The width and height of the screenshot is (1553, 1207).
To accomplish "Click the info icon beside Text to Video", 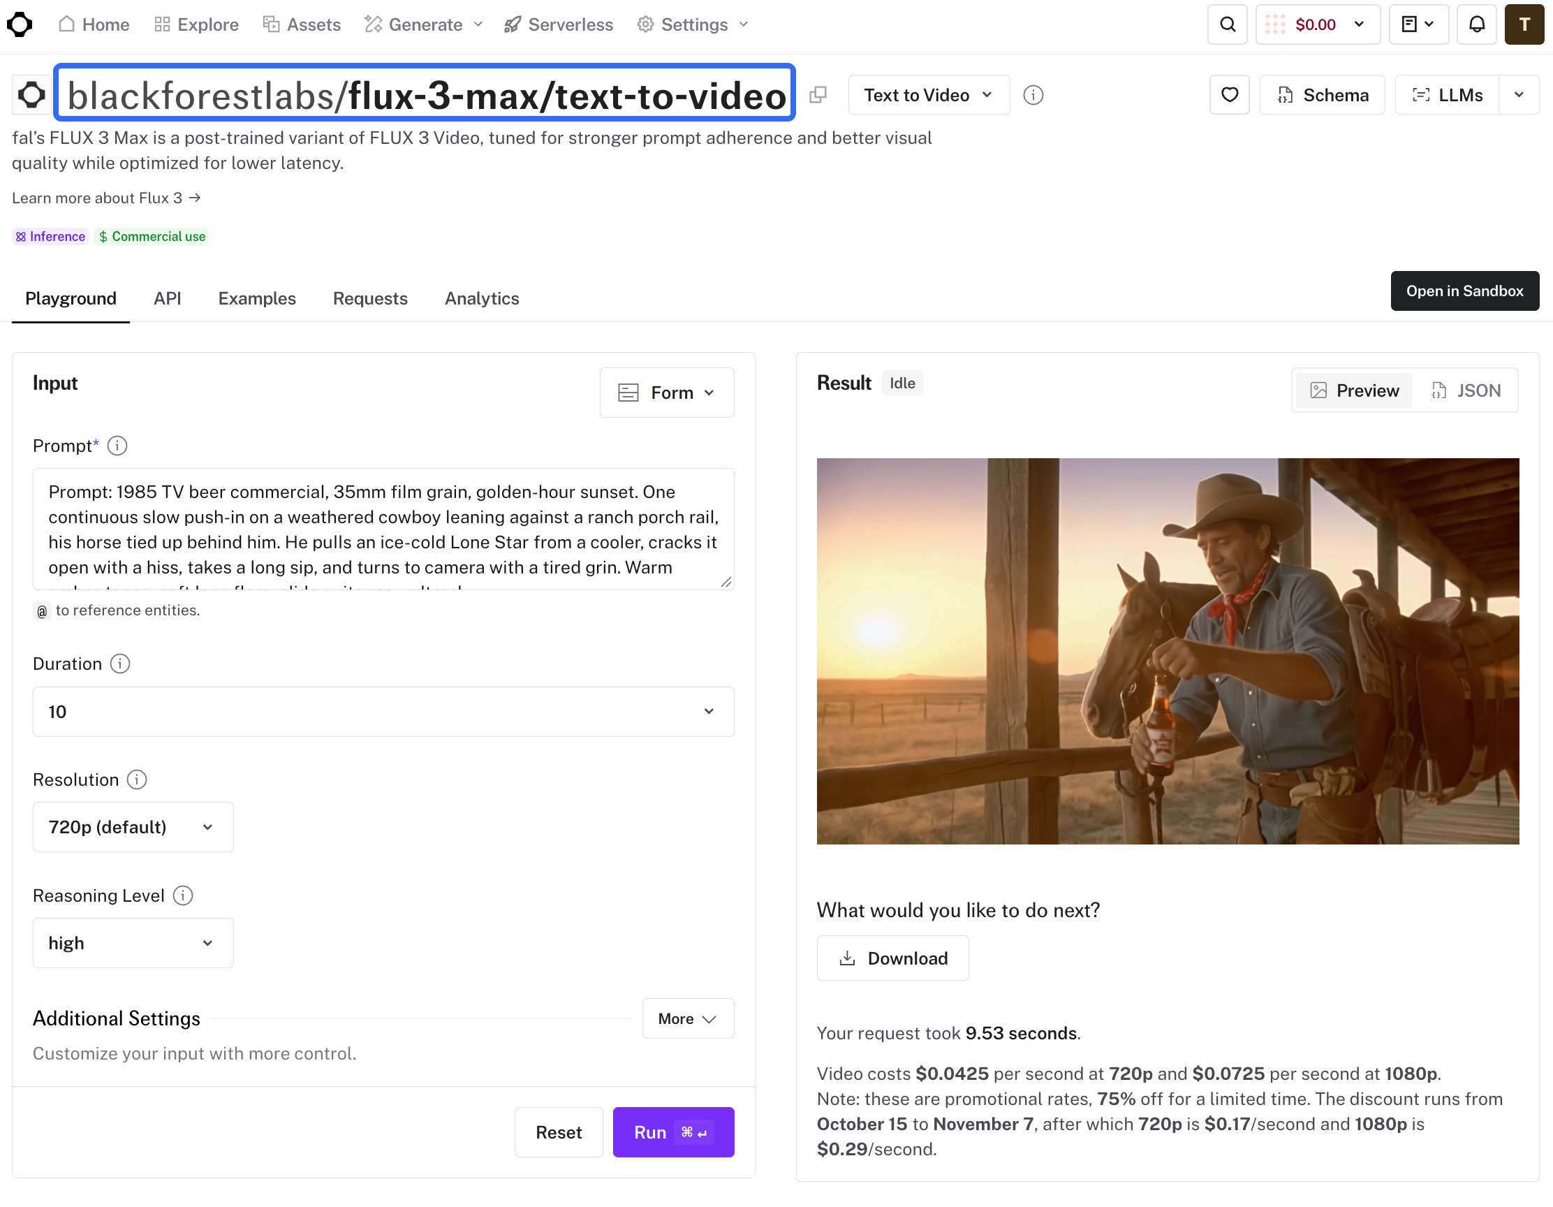I will pyautogui.click(x=1033, y=94).
